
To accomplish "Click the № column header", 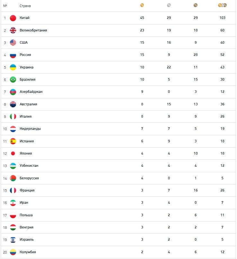I will (5, 6).
